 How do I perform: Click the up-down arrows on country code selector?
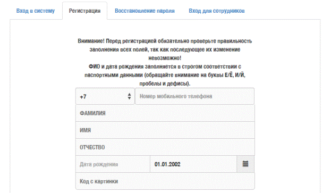pyautogui.click(x=129, y=96)
